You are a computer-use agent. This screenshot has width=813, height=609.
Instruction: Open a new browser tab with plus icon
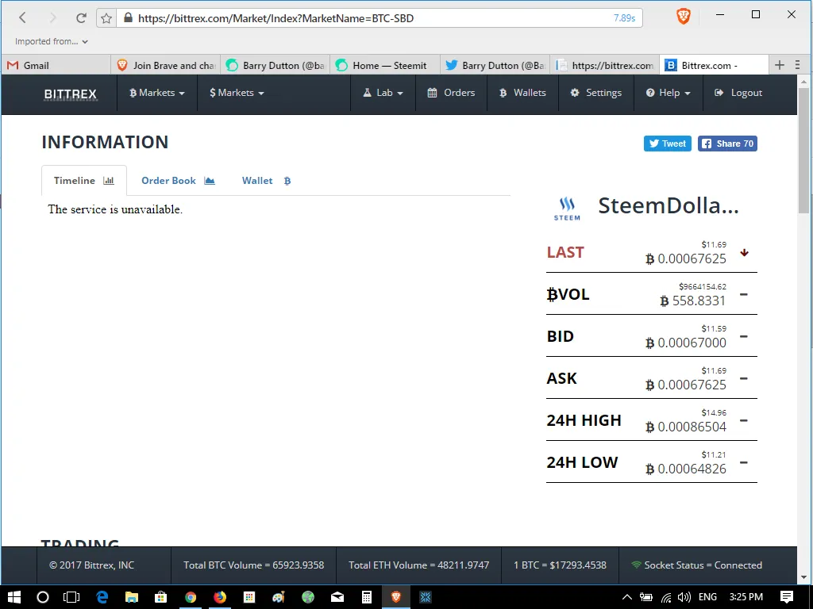pyautogui.click(x=780, y=65)
